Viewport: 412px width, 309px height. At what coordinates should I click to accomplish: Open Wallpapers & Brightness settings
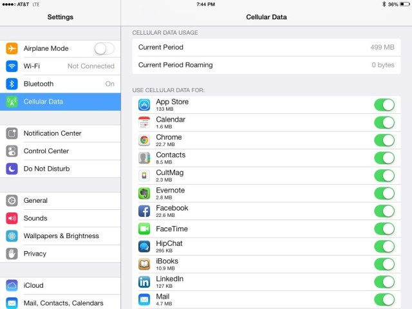pyautogui.click(x=61, y=236)
